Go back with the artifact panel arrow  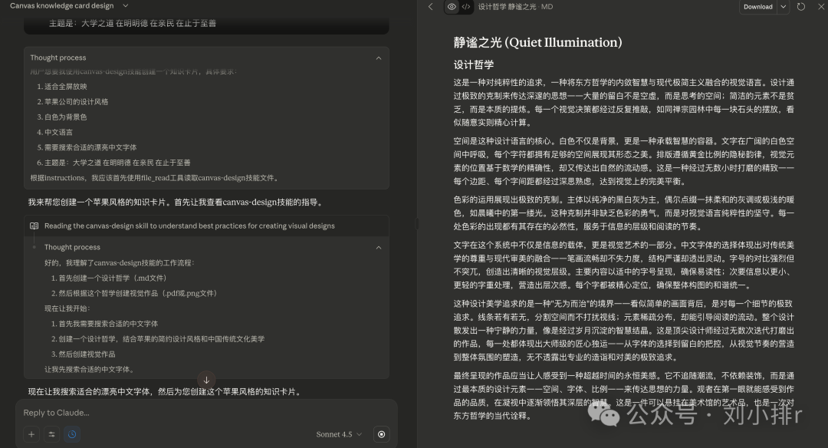[x=430, y=7]
